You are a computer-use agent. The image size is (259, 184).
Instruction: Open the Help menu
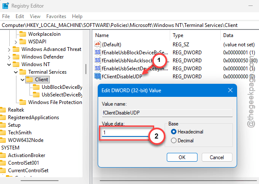[77, 16]
